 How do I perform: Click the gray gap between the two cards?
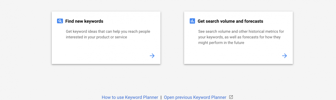tap(172, 38)
